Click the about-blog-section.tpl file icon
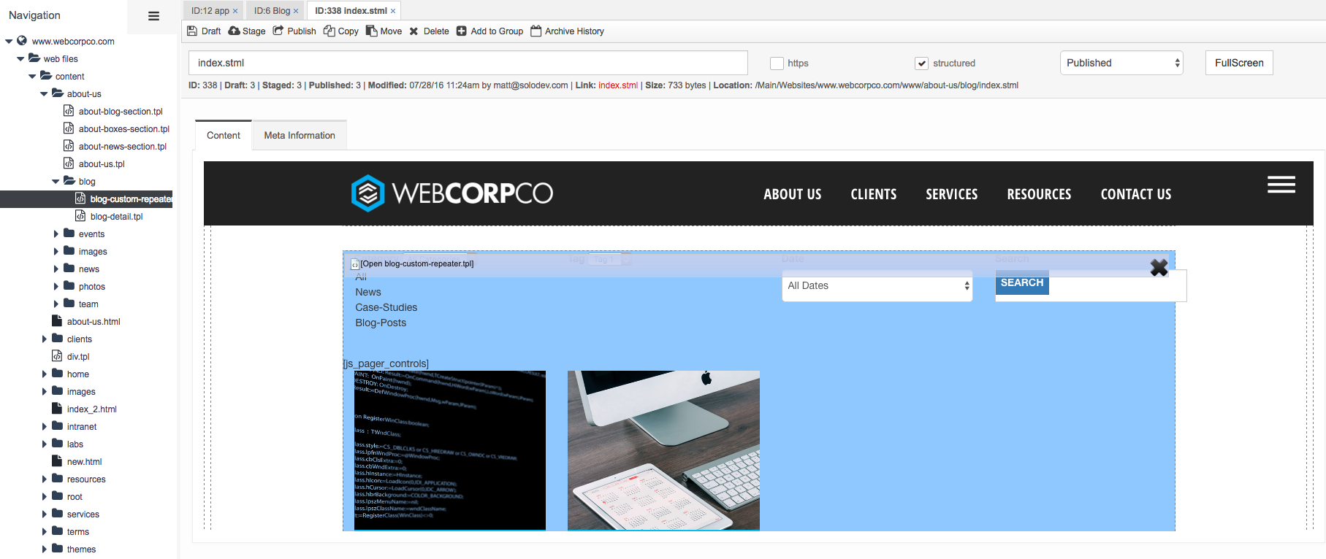Viewport: 1326px width, 559px height. pyautogui.click(x=69, y=111)
